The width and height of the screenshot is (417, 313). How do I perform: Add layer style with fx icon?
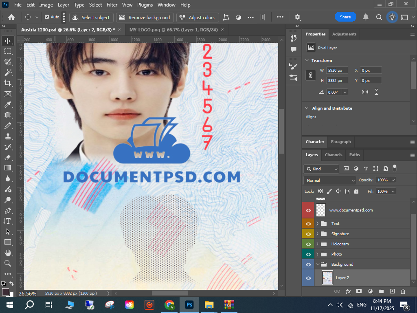point(348,291)
